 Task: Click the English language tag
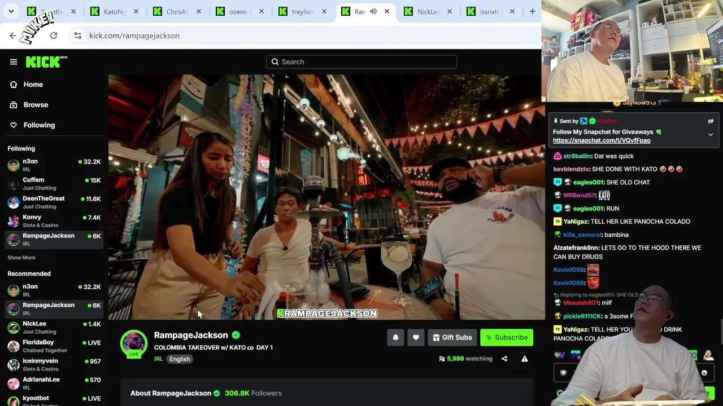[x=180, y=359]
